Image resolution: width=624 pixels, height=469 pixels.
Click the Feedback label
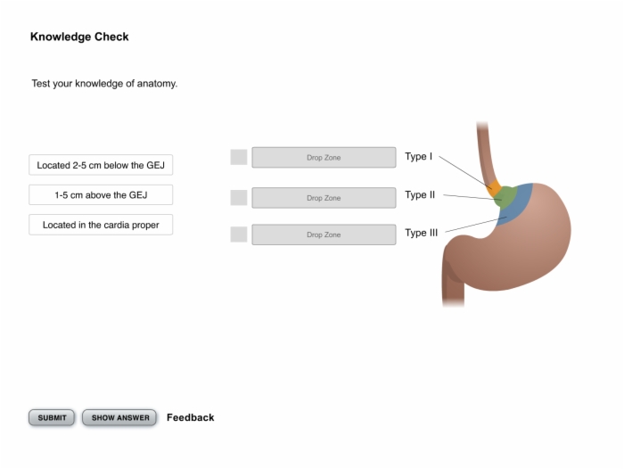[190, 417]
